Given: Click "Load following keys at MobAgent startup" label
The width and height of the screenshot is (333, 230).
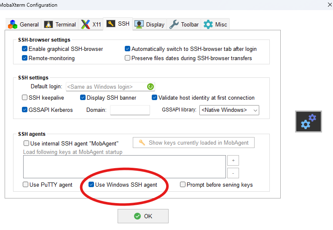Looking at the screenshot, I should point(73,152).
